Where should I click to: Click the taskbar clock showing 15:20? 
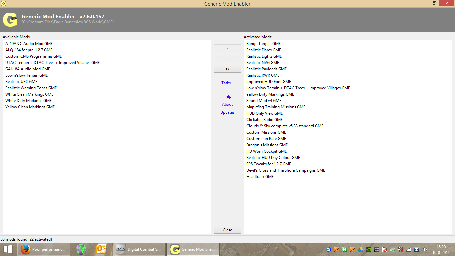441,249
